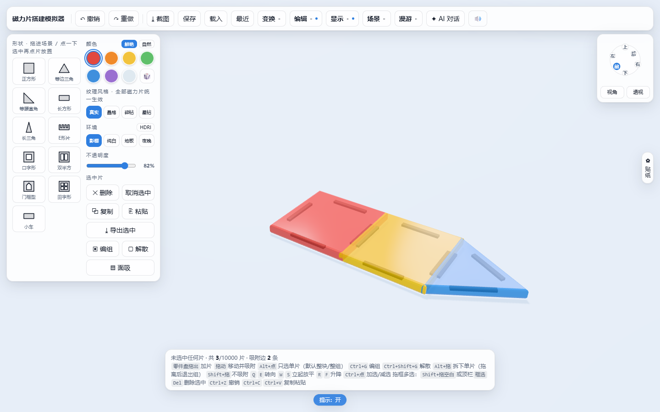Switch the color palette to 鲜艳
Image resolution: width=660 pixels, height=412 pixels.
coord(129,44)
